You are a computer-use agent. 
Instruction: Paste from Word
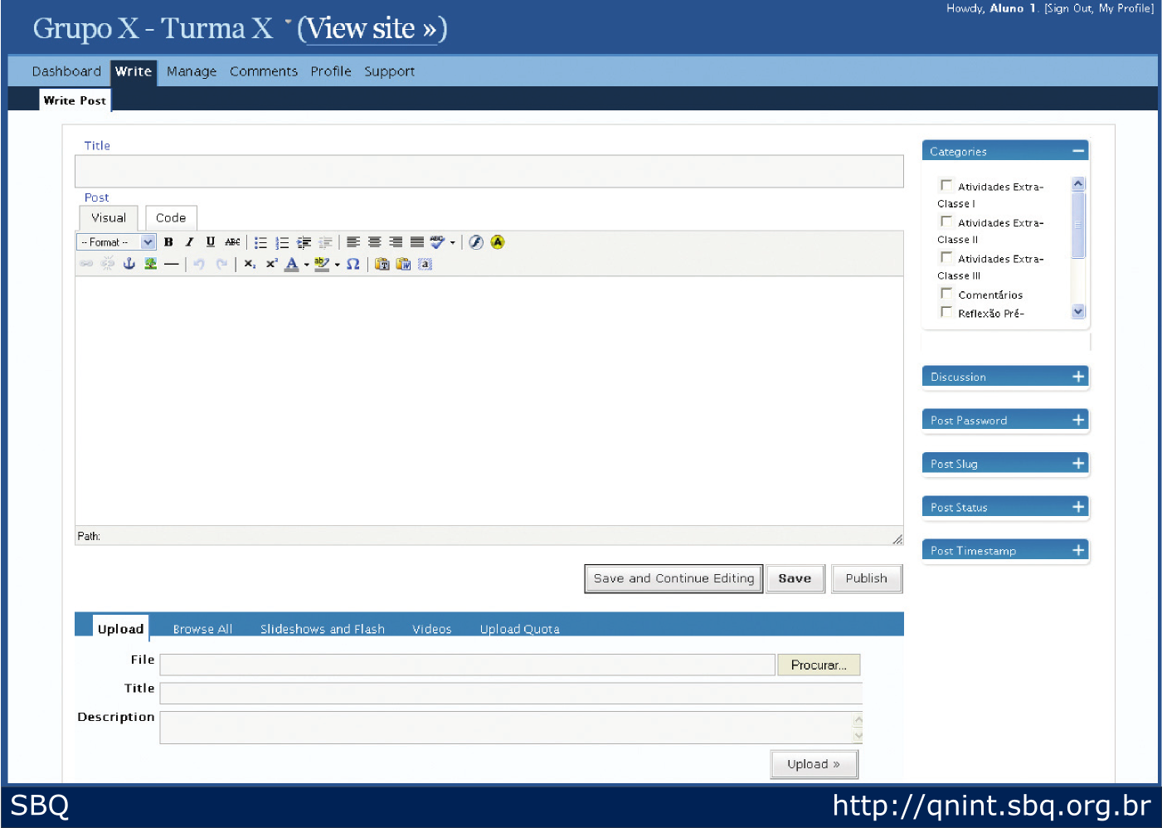tap(404, 264)
